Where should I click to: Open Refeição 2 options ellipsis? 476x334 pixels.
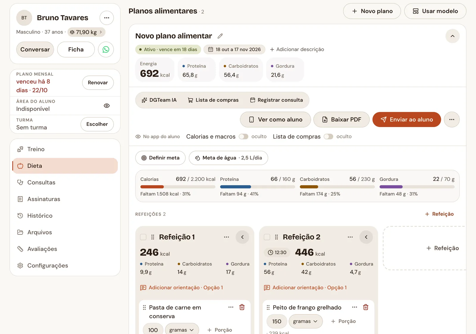[350, 237]
